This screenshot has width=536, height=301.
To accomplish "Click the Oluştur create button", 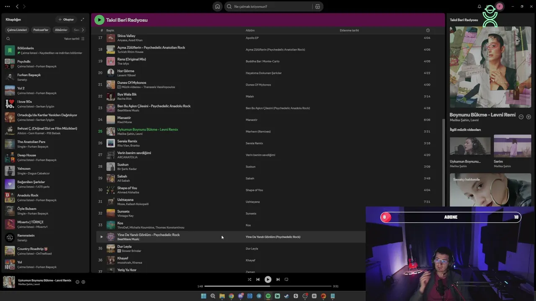I will [66, 19].
